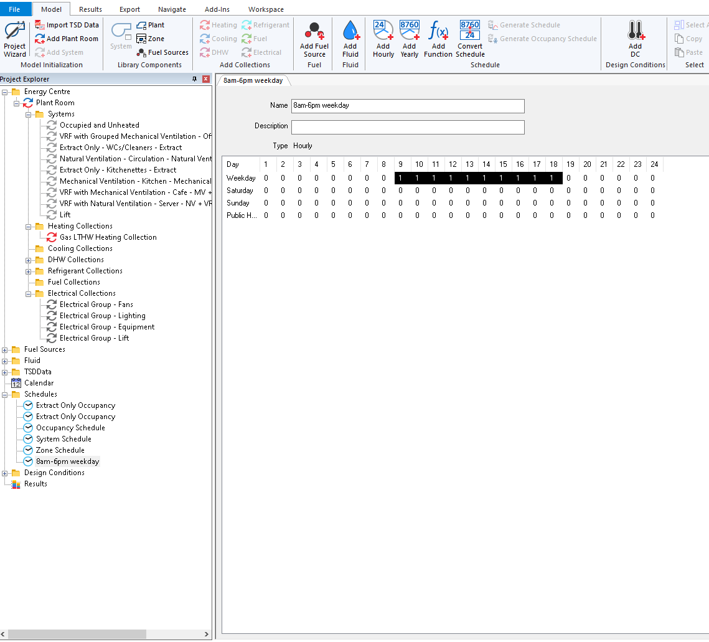Expand the DHW Collections folder
The image size is (709, 642).
coord(28,260)
